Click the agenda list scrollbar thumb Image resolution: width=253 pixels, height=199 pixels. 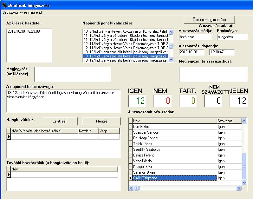(171, 46)
